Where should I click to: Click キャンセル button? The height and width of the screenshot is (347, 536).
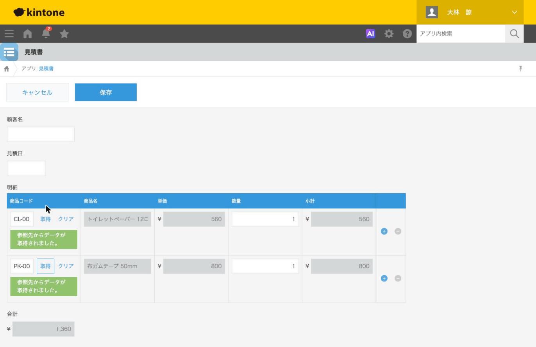37,93
